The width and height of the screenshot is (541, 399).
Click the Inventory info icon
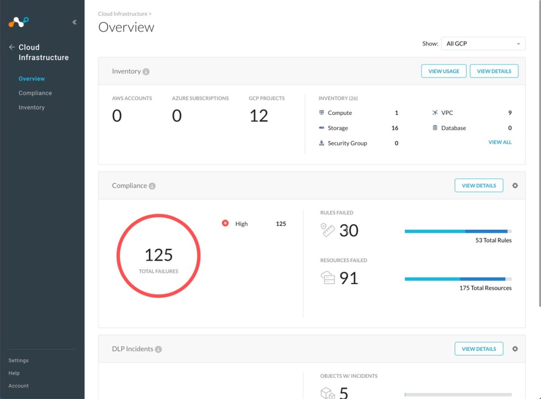(146, 72)
